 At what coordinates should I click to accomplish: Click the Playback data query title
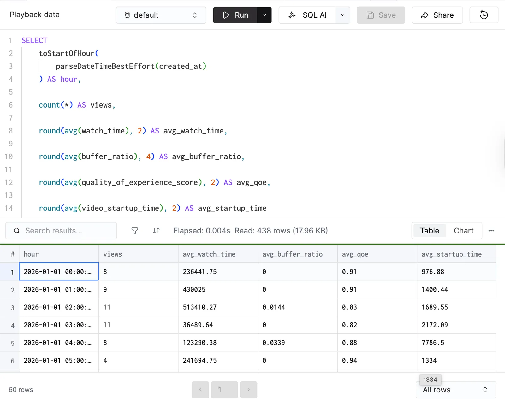point(35,15)
